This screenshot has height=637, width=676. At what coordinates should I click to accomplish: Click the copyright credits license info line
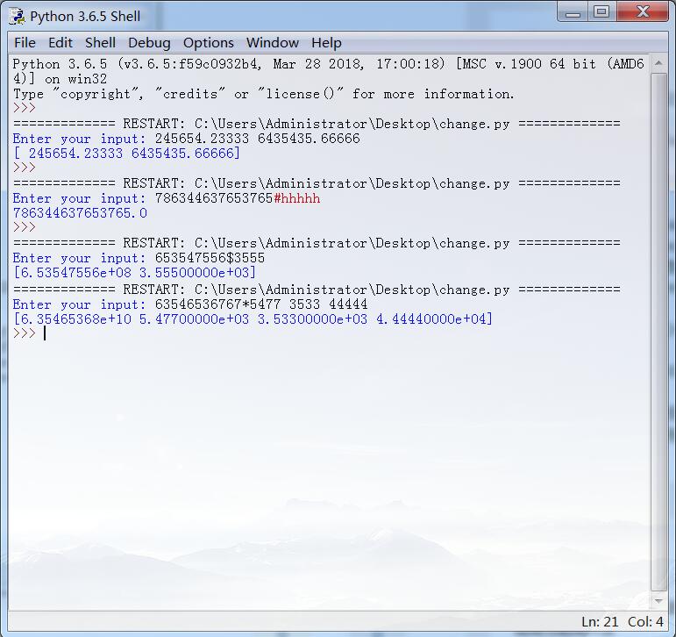click(263, 94)
